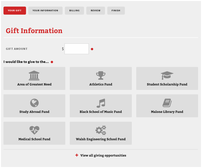Expand using the red plus icon
Image resolution: width=202 pixels, height=168 pixels.
click(x=77, y=155)
